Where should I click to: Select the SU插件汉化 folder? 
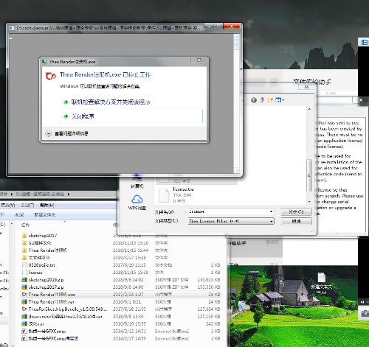click(x=37, y=243)
